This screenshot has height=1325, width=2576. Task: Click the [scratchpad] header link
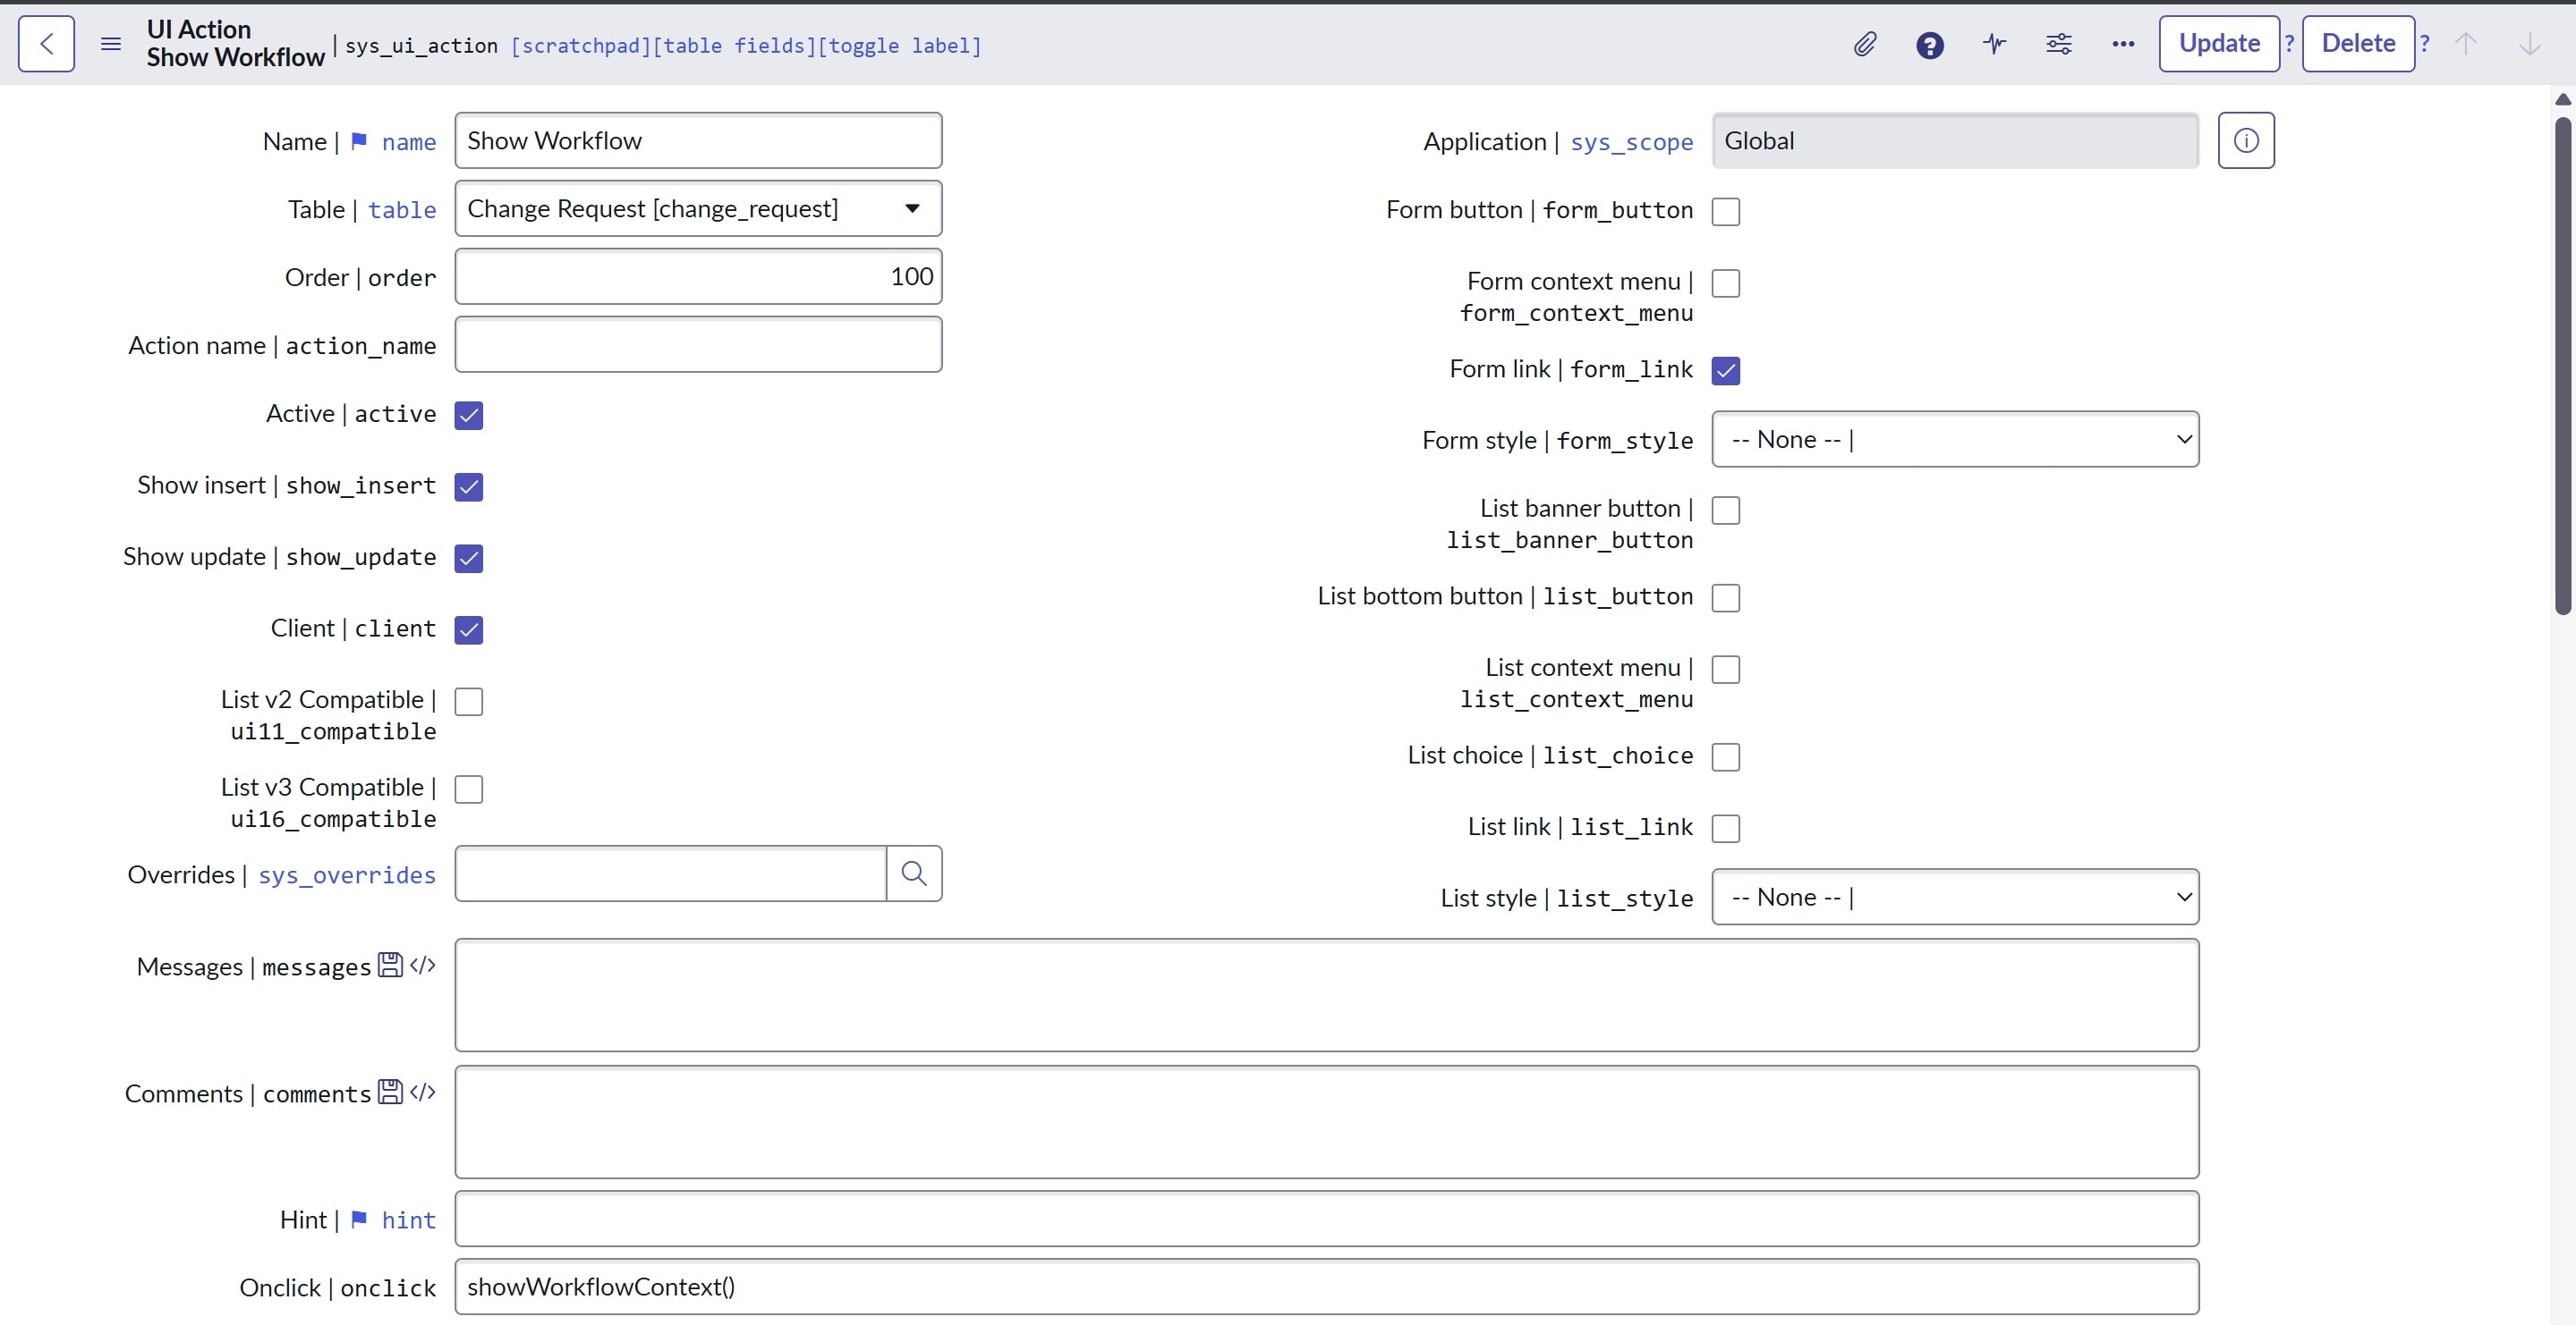[581, 46]
